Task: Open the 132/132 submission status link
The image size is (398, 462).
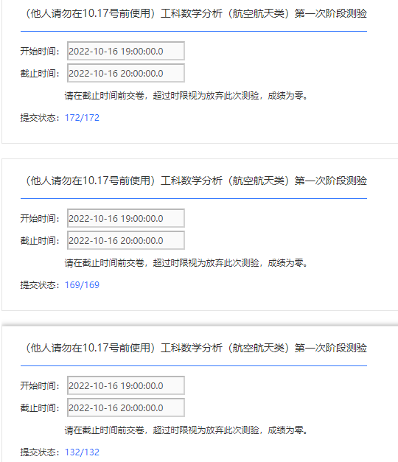Action: pos(82,452)
